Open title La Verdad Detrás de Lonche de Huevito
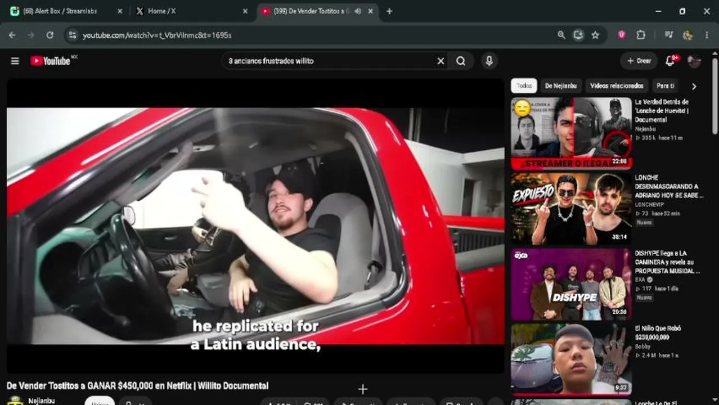This screenshot has width=719, height=405. point(662,111)
